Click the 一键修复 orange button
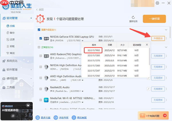Screen dimensions: 172x121 (154, 19)
